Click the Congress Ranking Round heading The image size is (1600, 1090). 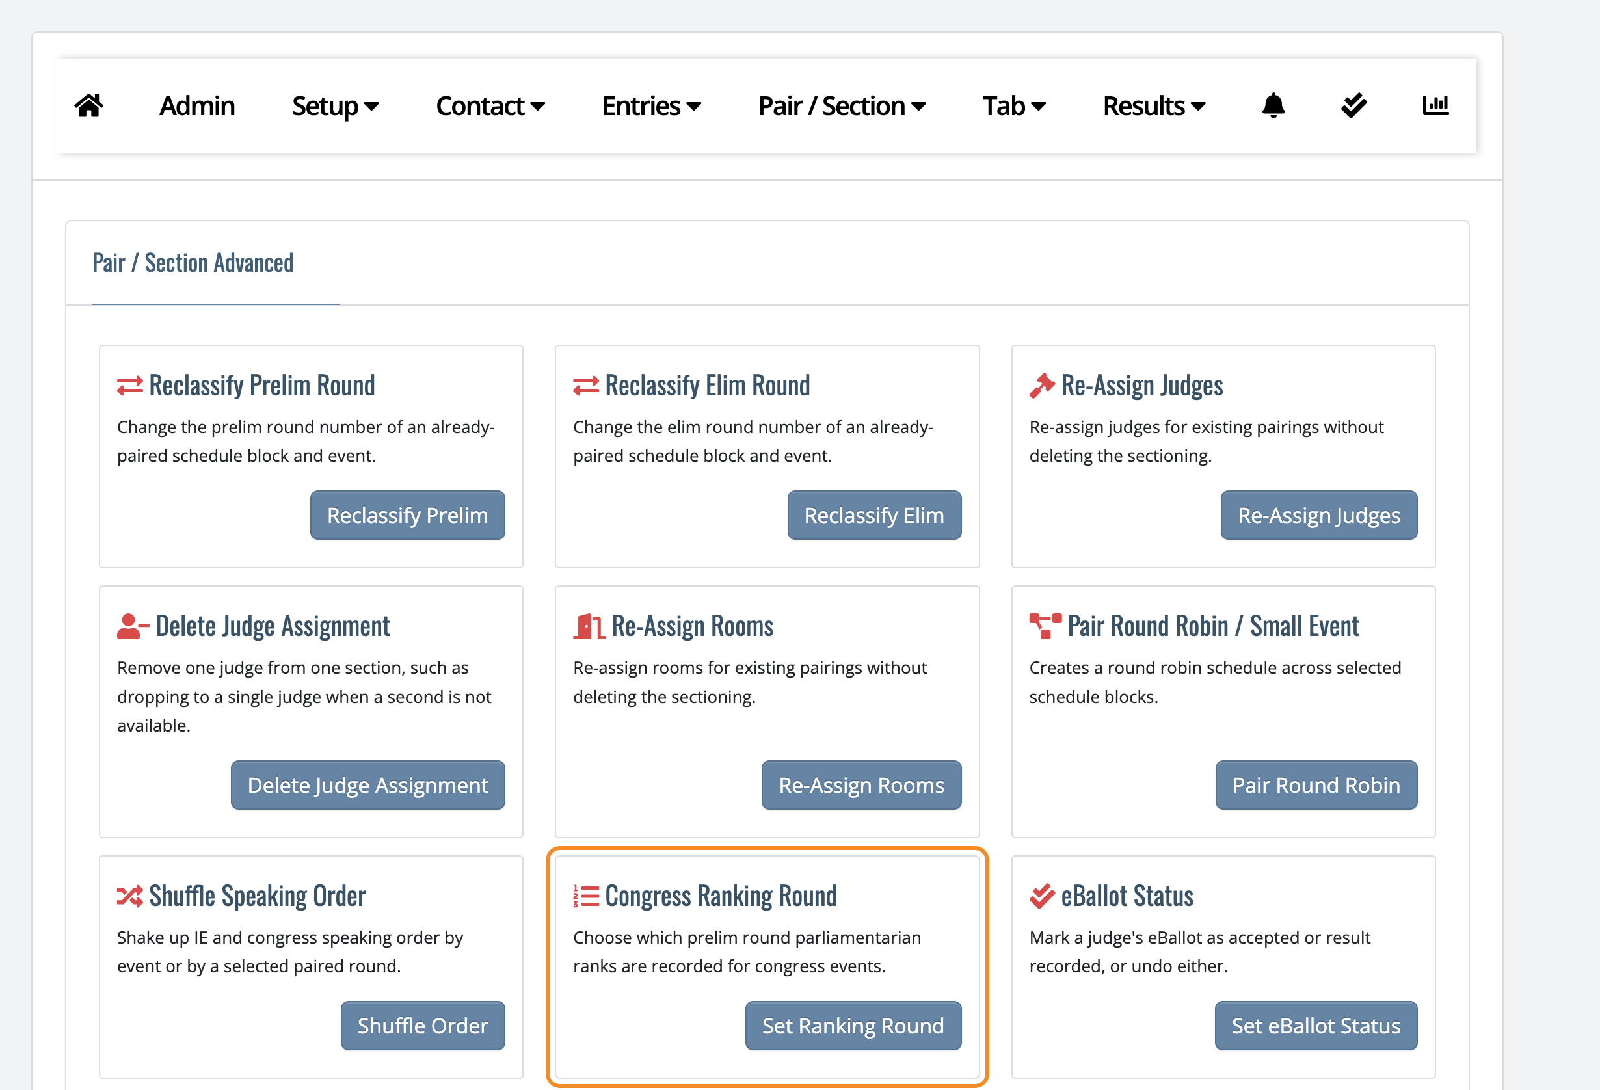[x=721, y=896]
